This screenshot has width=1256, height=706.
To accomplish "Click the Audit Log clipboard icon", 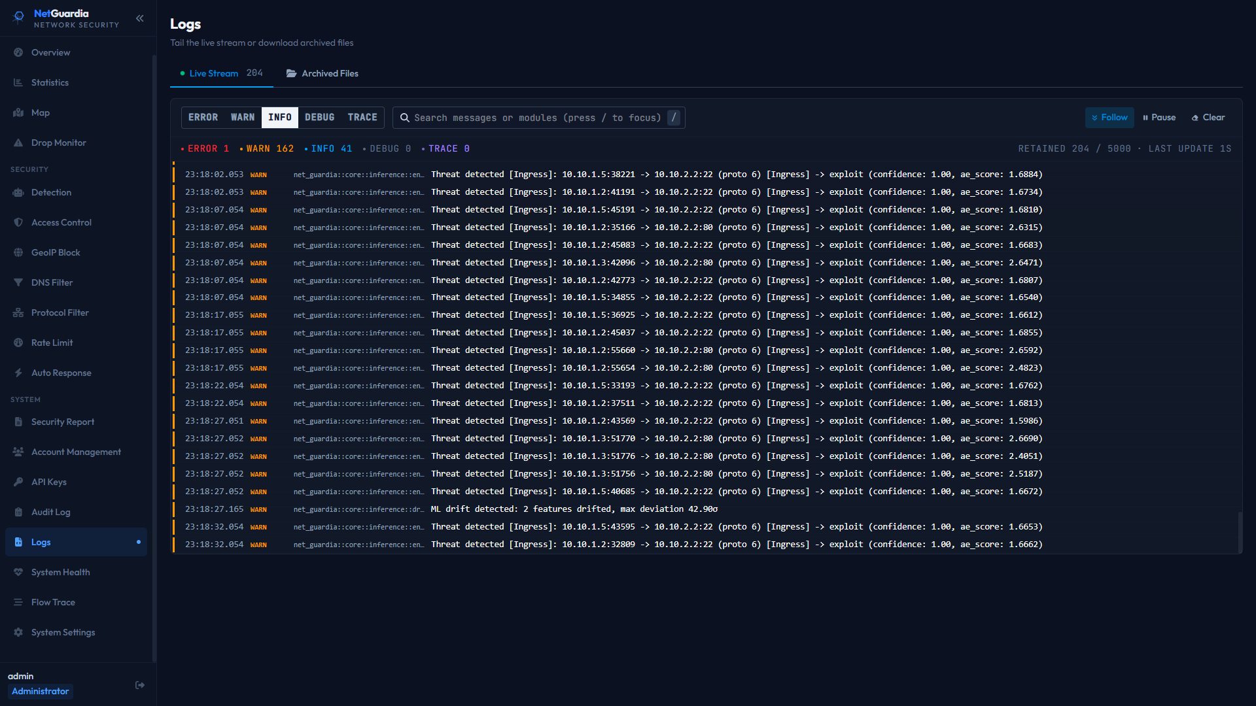I will pyautogui.click(x=18, y=512).
